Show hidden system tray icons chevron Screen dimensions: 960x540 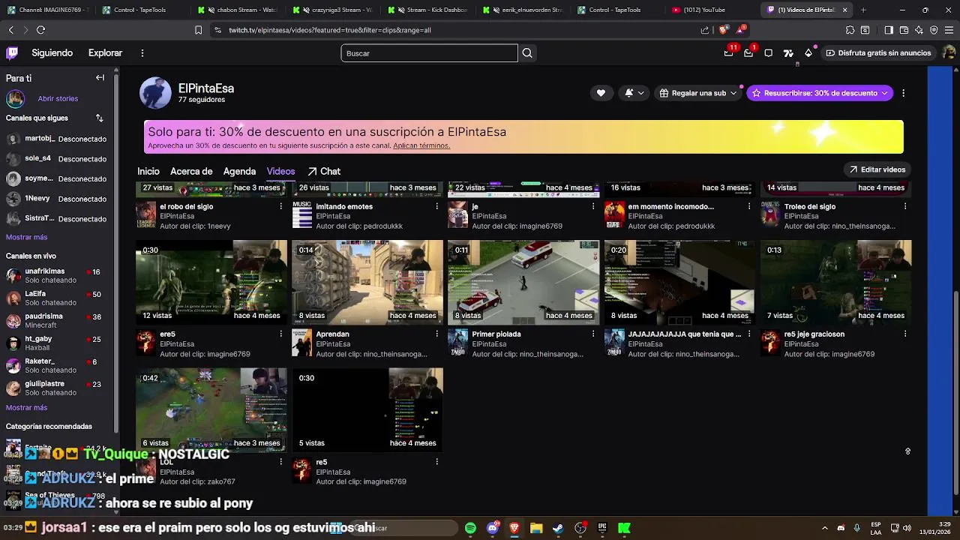tap(824, 528)
